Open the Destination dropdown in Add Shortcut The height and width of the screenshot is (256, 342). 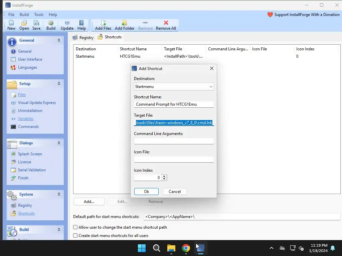(174, 87)
